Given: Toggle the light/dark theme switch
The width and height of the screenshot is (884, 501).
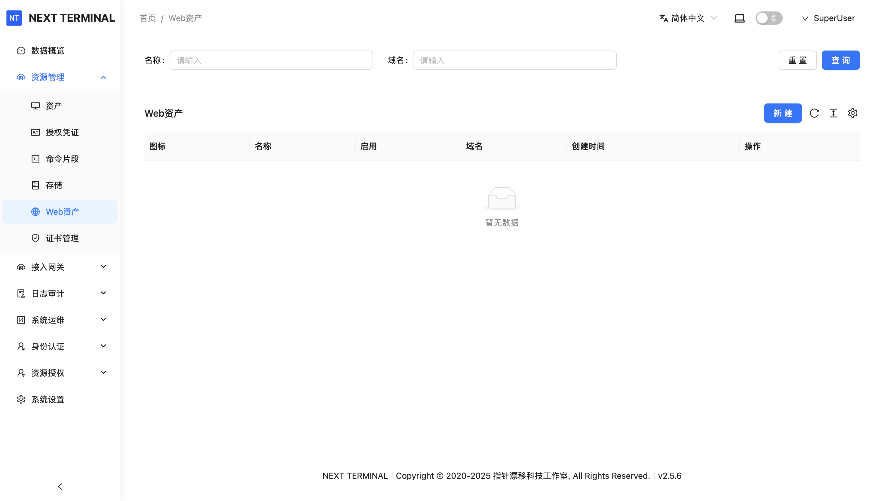Looking at the screenshot, I should tap(769, 18).
